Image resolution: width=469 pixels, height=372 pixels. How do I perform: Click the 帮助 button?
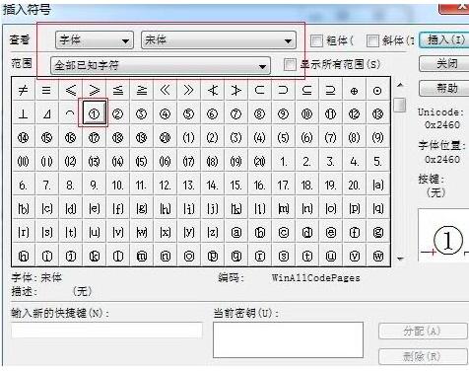tap(444, 88)
